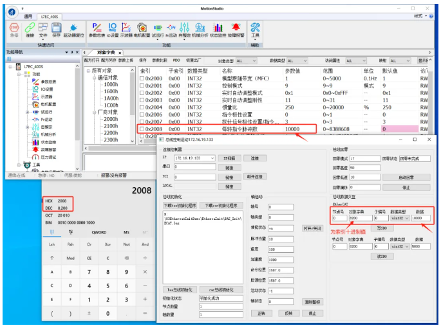Open the 示波器 oscilloscope icon

[x=126, y=28]
